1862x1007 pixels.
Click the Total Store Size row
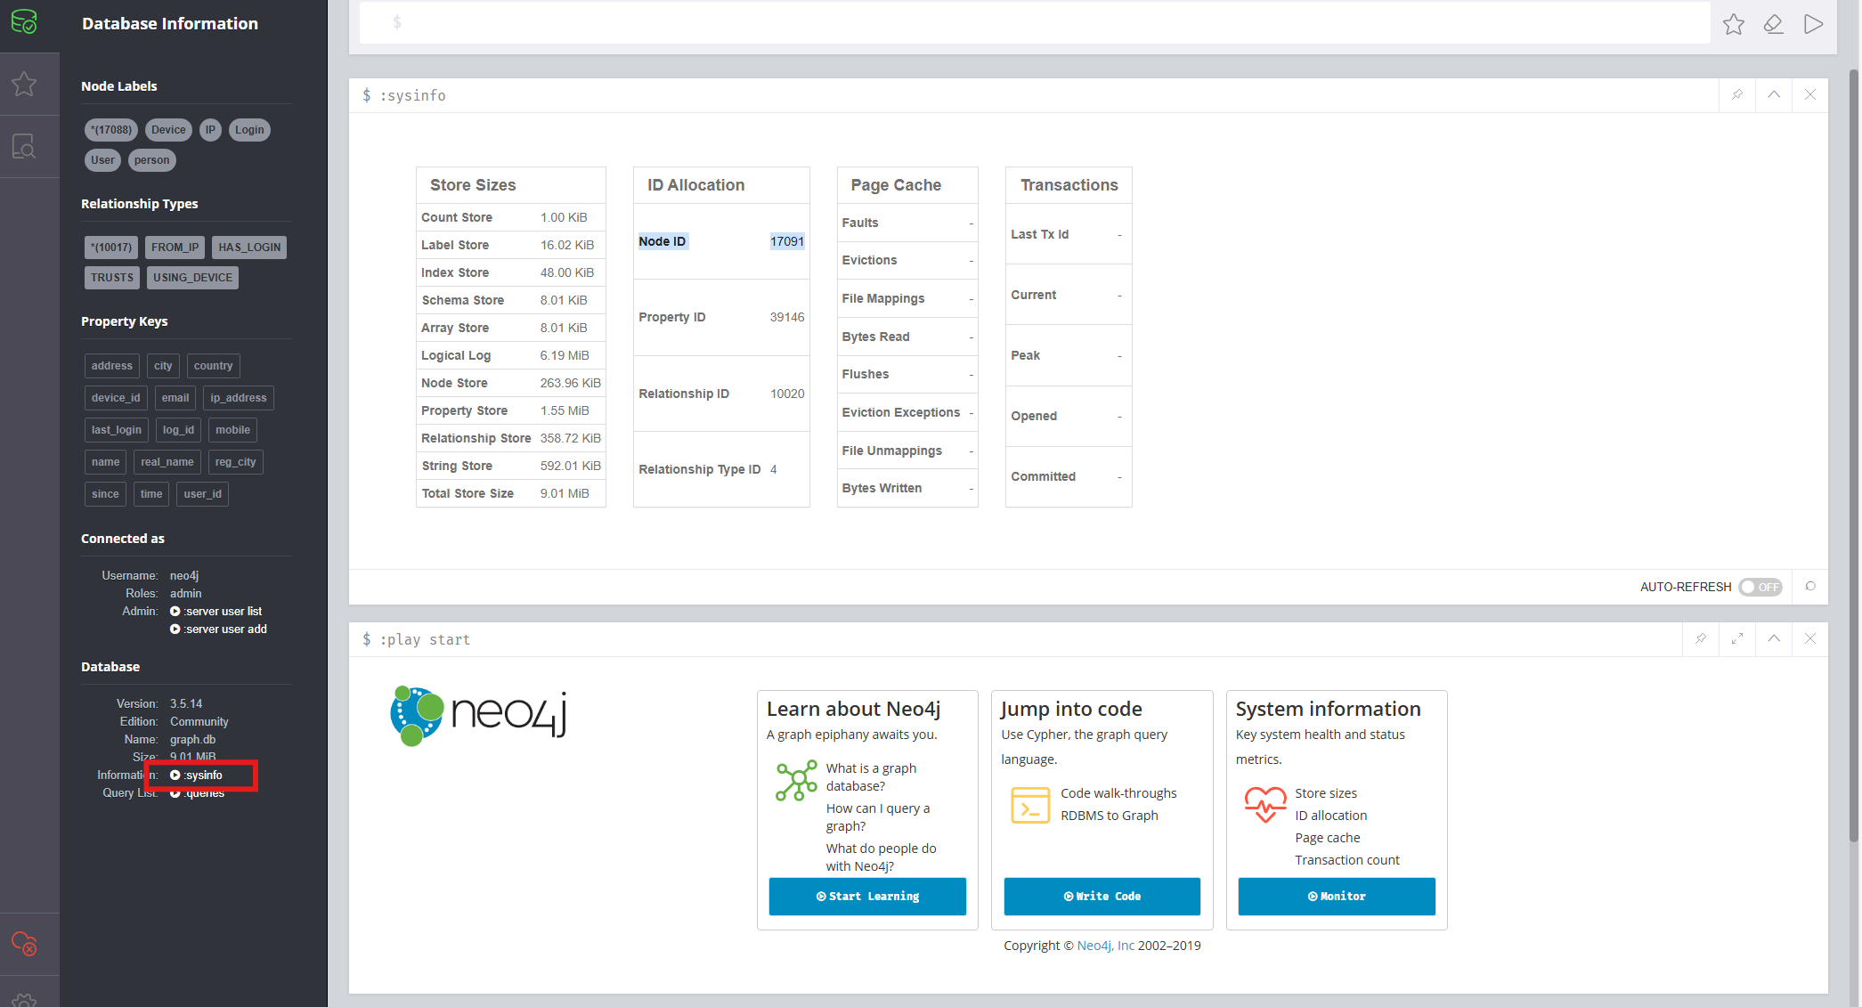point(511,493)
